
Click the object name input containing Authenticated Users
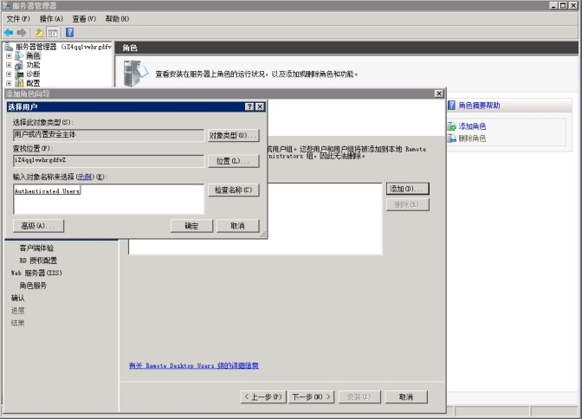point(109,199)
